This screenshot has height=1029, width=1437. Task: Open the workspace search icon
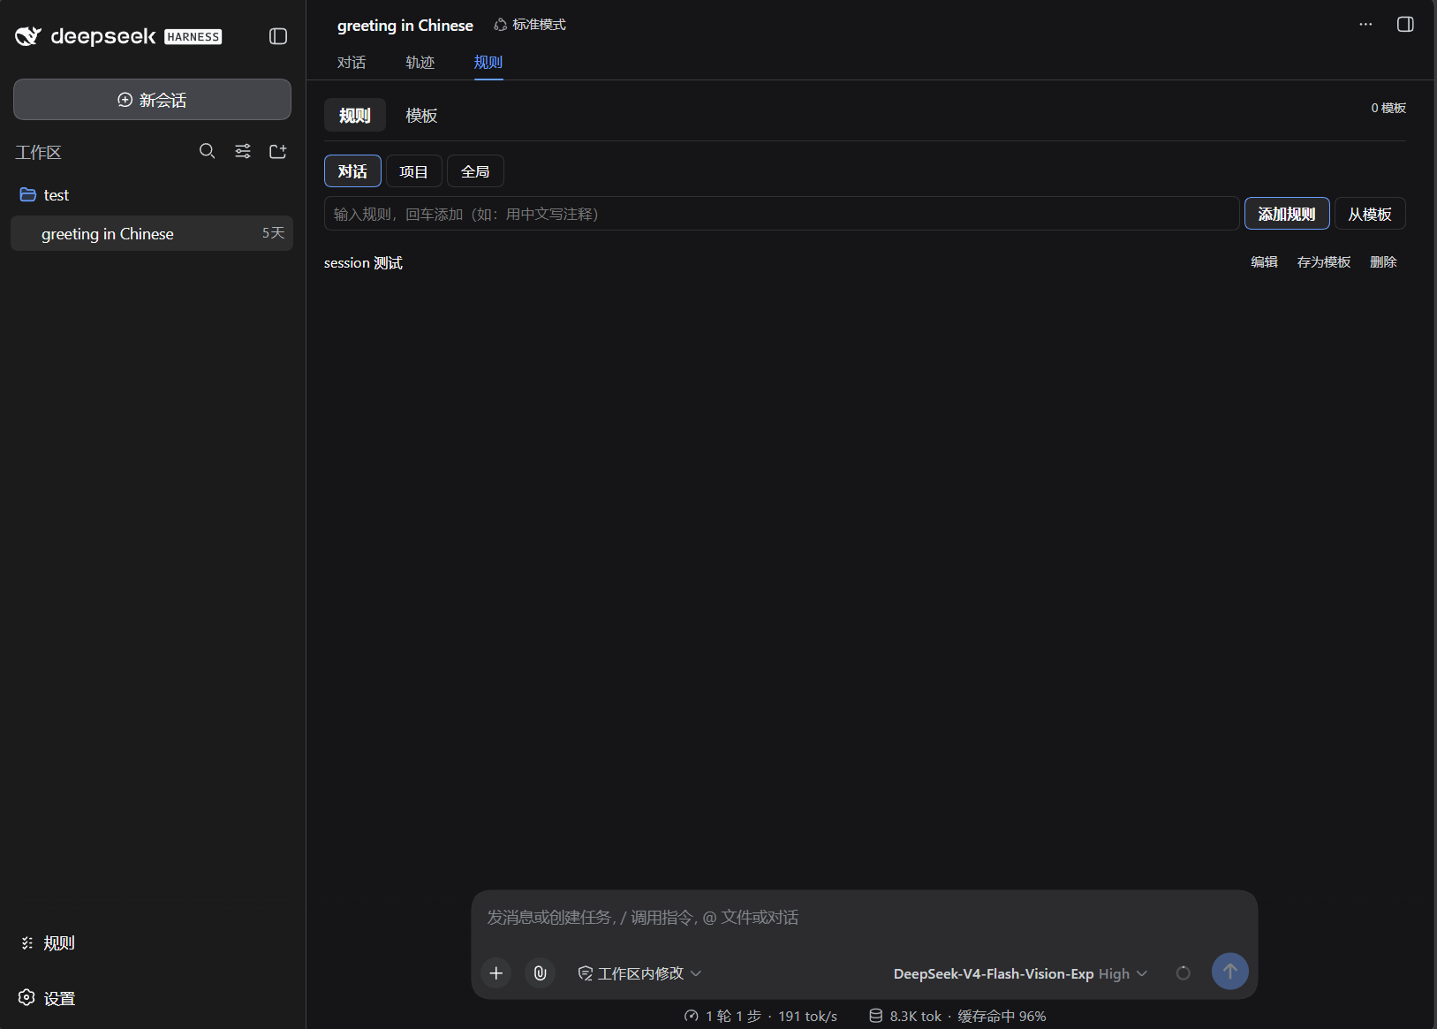(208, 151)
